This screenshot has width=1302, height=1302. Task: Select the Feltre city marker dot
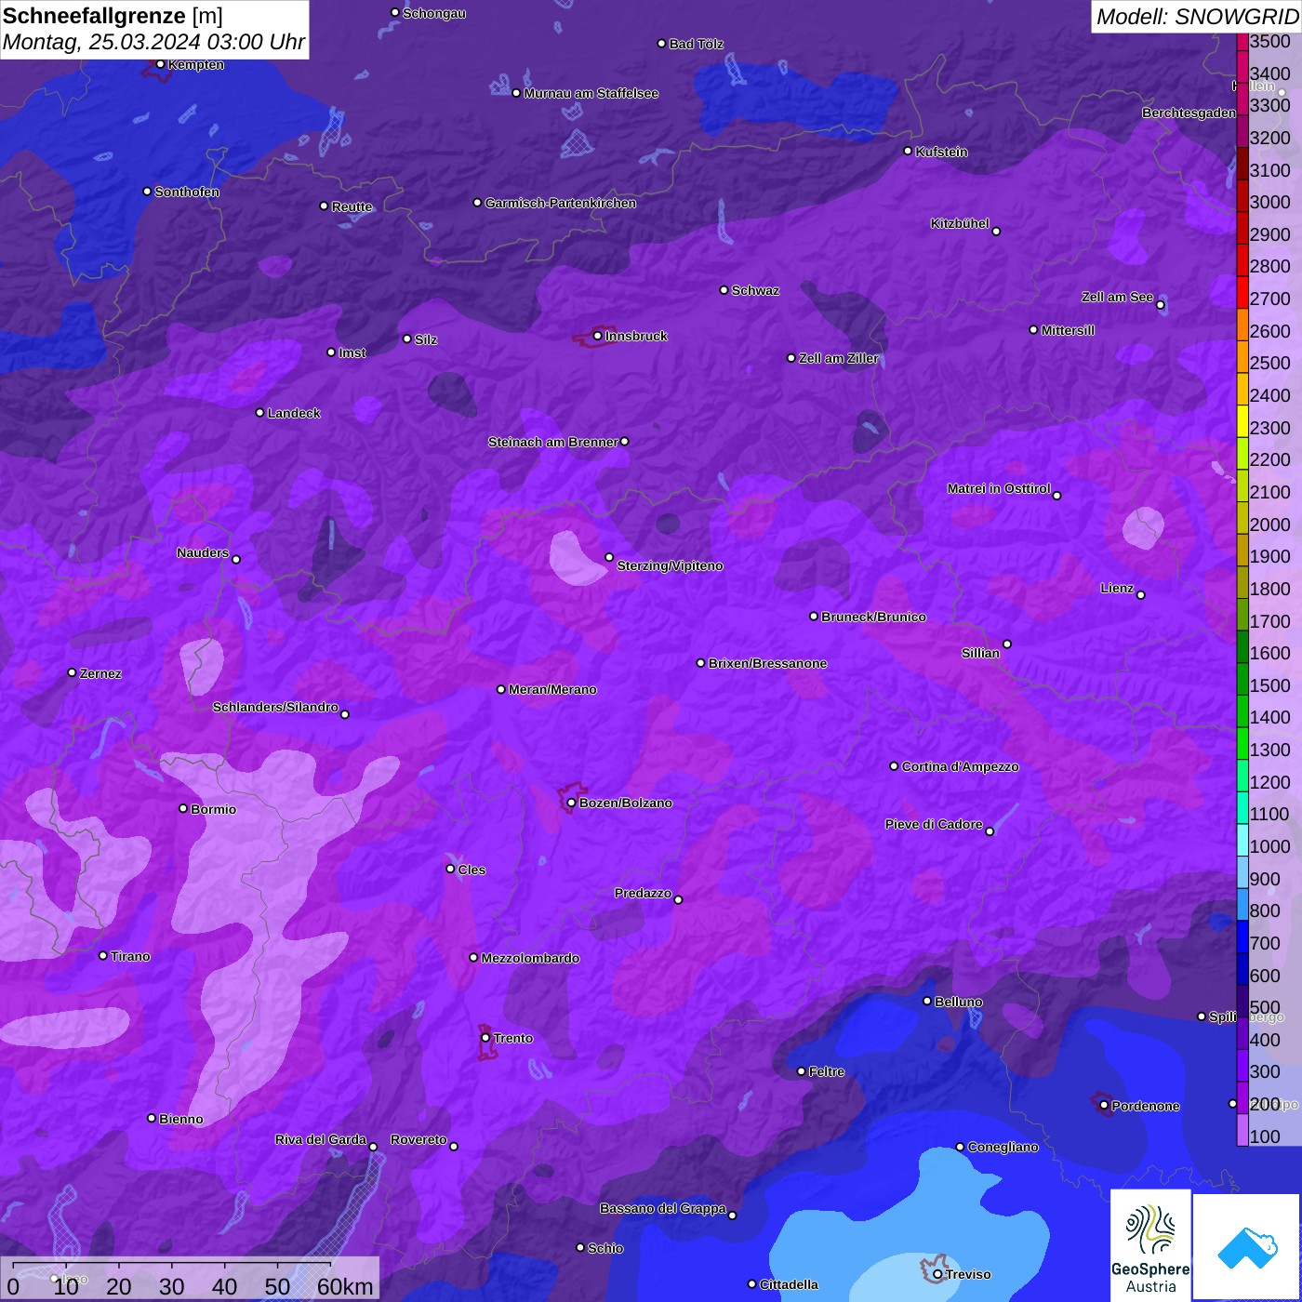click(x=802, y=1071)
